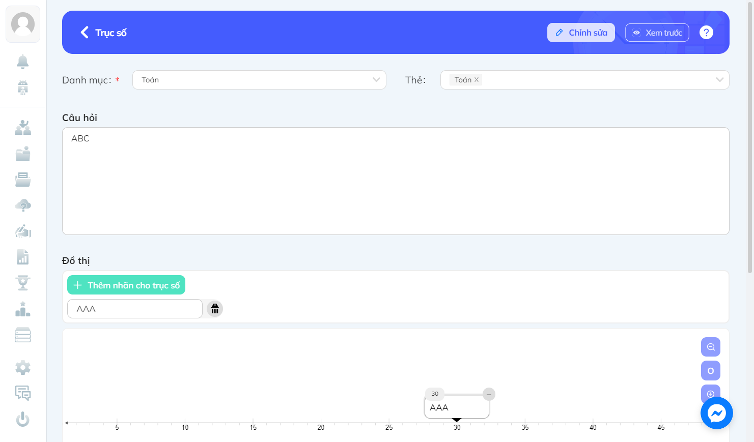The width and height of the screenshot is (754, 442).
Task: Click the Câu hỏi text area
Action: pyautogui.click(x=396, y=181)
